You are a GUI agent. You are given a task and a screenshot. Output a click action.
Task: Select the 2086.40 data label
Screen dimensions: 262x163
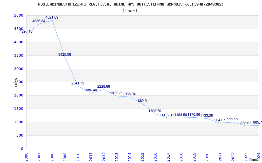click(91, 90)
